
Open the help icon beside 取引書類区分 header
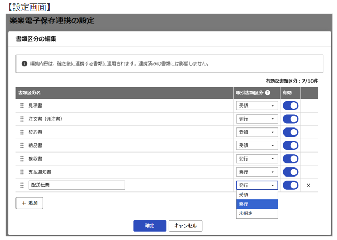pyautogui.click(x=268, y=93)
